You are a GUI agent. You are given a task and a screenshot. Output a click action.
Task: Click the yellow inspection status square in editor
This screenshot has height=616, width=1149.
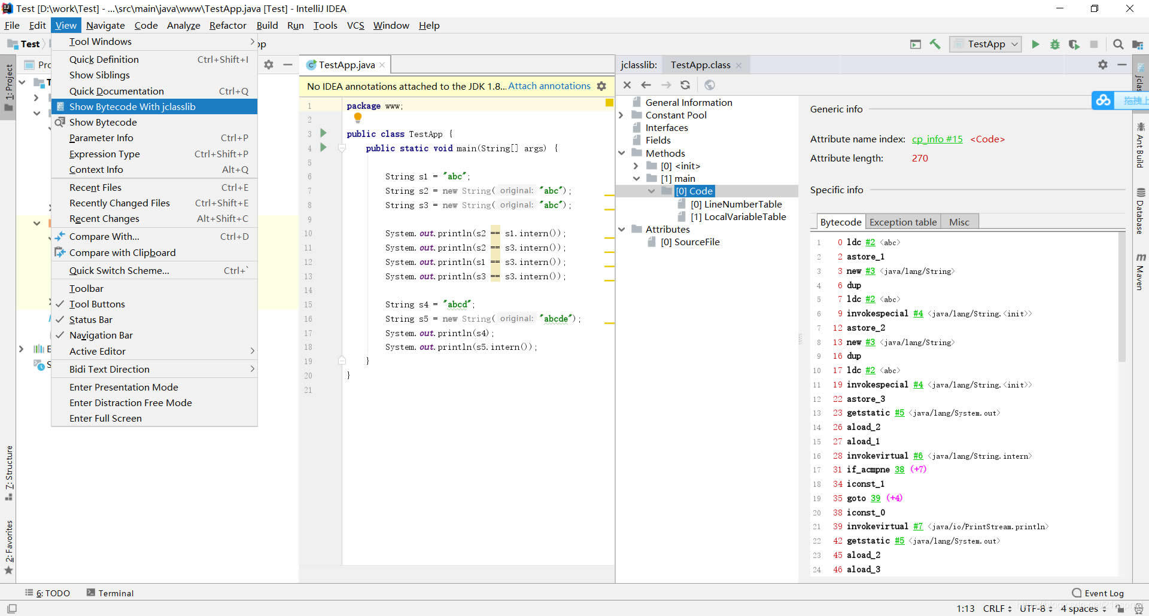tap(609, 103)
